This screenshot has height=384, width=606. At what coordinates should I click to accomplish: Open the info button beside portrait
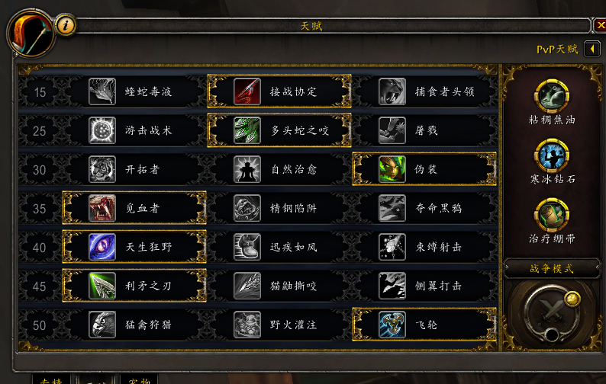point(66,25)
